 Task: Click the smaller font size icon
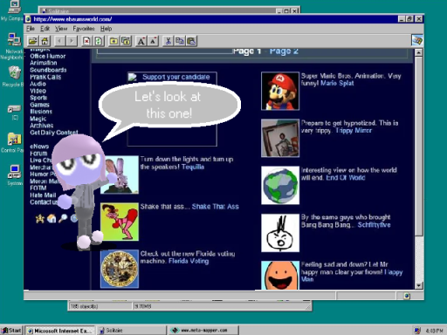[153, 41]
